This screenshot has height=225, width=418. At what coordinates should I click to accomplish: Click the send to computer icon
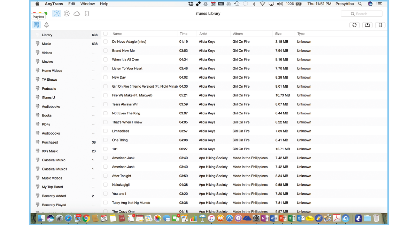coord(367,25)
